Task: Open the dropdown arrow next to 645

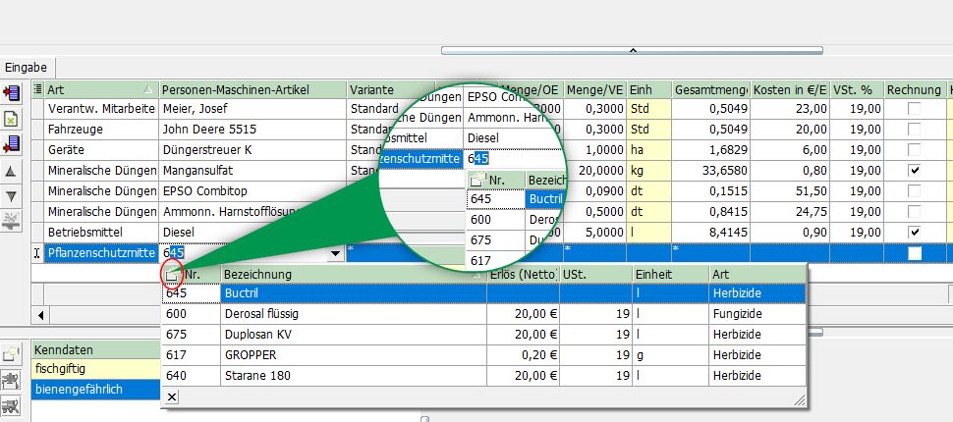Action: pyautogui.click(x=337, y=253)
